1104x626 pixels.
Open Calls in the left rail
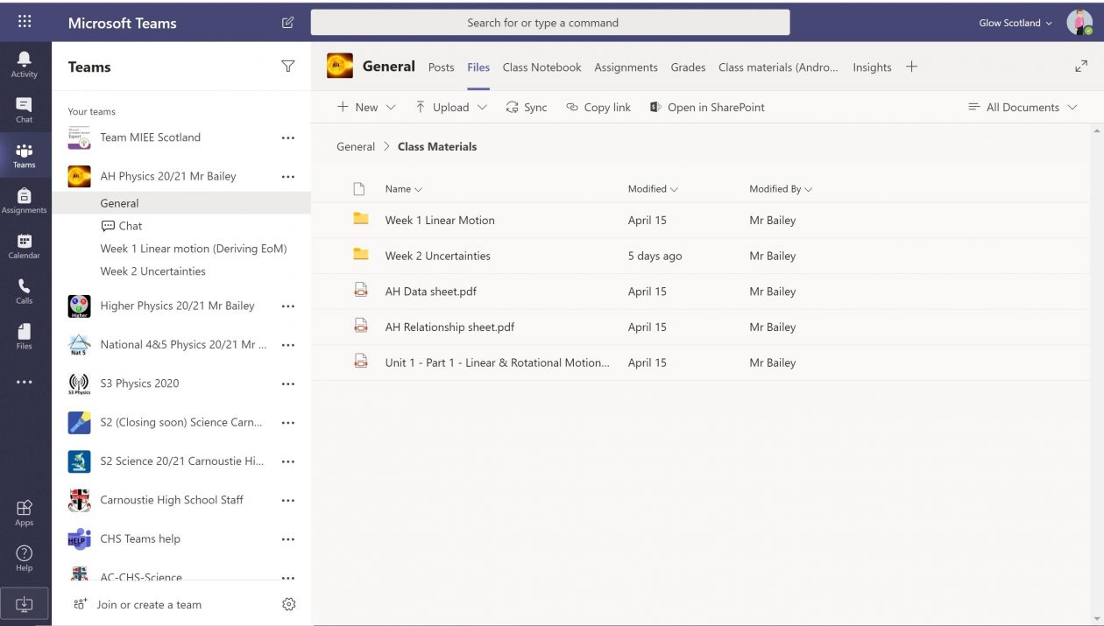pyautogui.click(x=25, y=292)
